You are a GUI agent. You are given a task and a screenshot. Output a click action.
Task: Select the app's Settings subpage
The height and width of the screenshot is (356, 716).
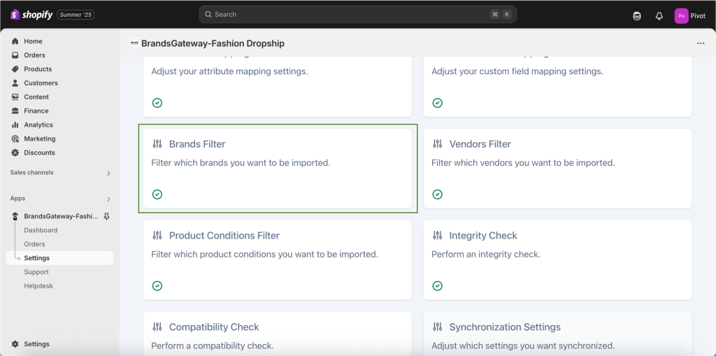60,258
